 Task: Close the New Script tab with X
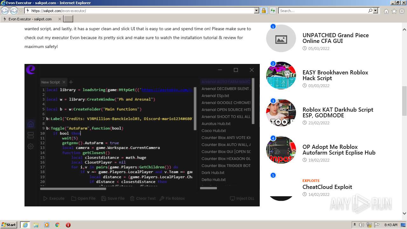click(64, 82)
